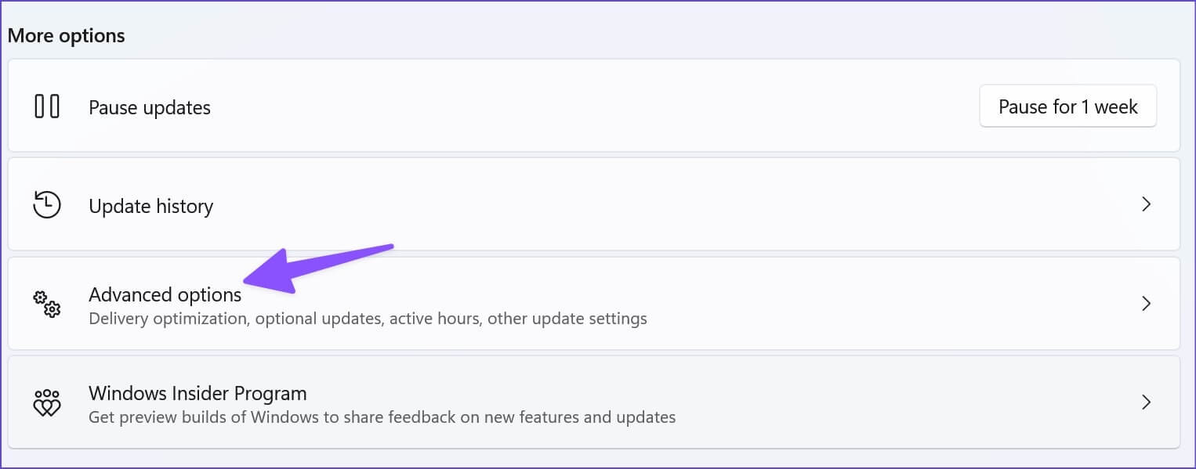Viewport: 1196px width, 469px height.
Task: Click the Advanced options gears icon
Action: (47, 304)
